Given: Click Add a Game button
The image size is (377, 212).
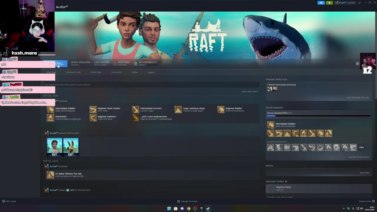Looking at the screenshot, I should [9, 201].
